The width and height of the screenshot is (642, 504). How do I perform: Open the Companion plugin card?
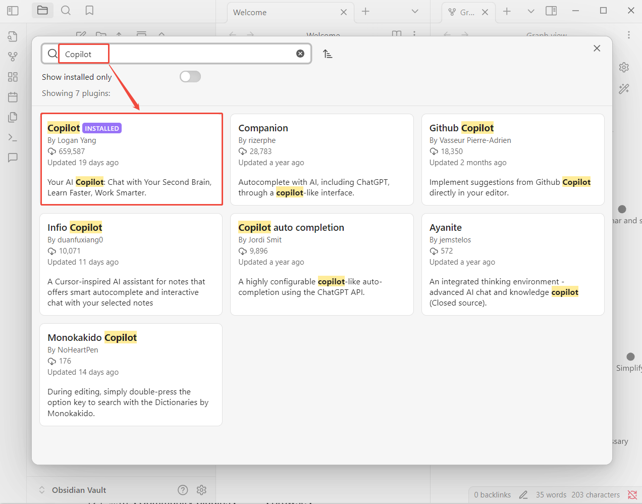[322, 160]
